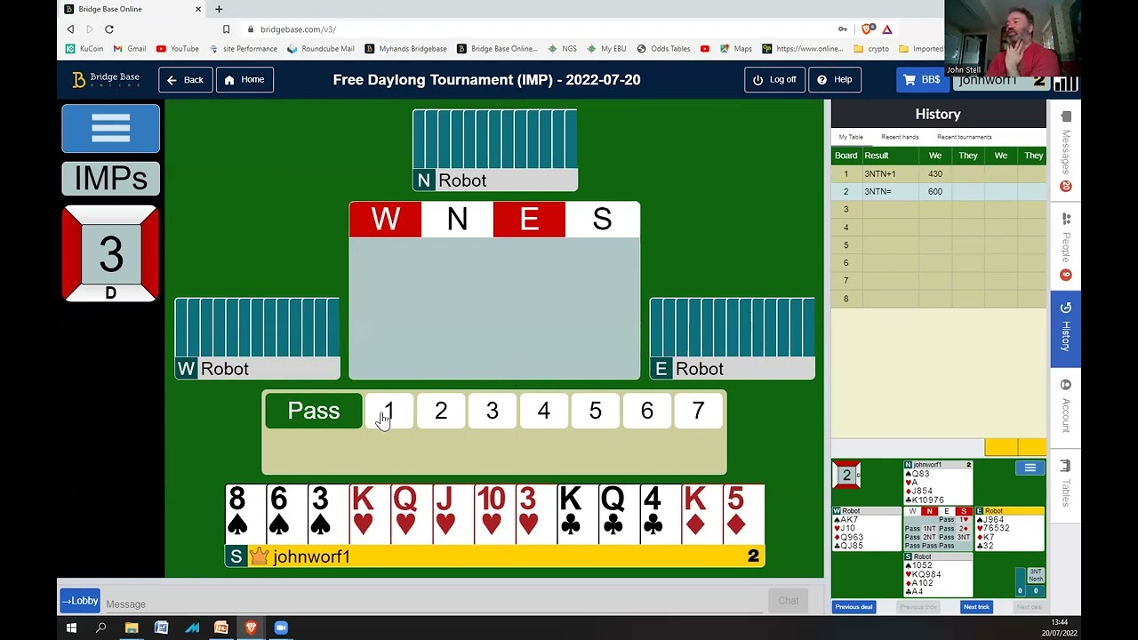The image size is (1138, 640).
Task: Open the blue hamburger menu at top left
Action: [x=110, y=128]
